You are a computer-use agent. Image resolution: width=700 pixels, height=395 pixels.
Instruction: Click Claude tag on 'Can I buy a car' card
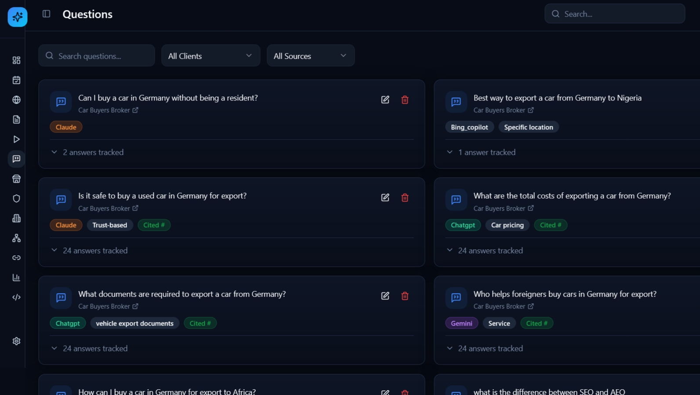tap(66, 127)
